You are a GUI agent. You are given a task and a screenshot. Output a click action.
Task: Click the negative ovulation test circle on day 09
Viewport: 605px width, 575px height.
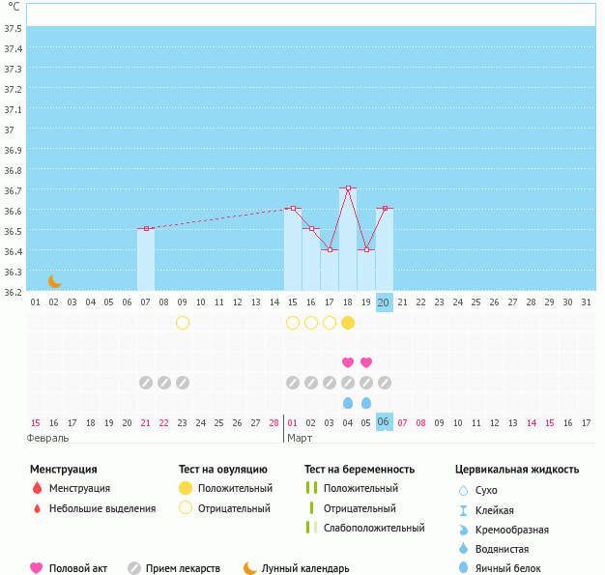[183, 323]
